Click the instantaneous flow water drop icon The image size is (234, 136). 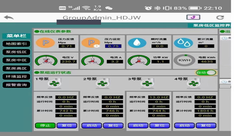coord(137,43)
